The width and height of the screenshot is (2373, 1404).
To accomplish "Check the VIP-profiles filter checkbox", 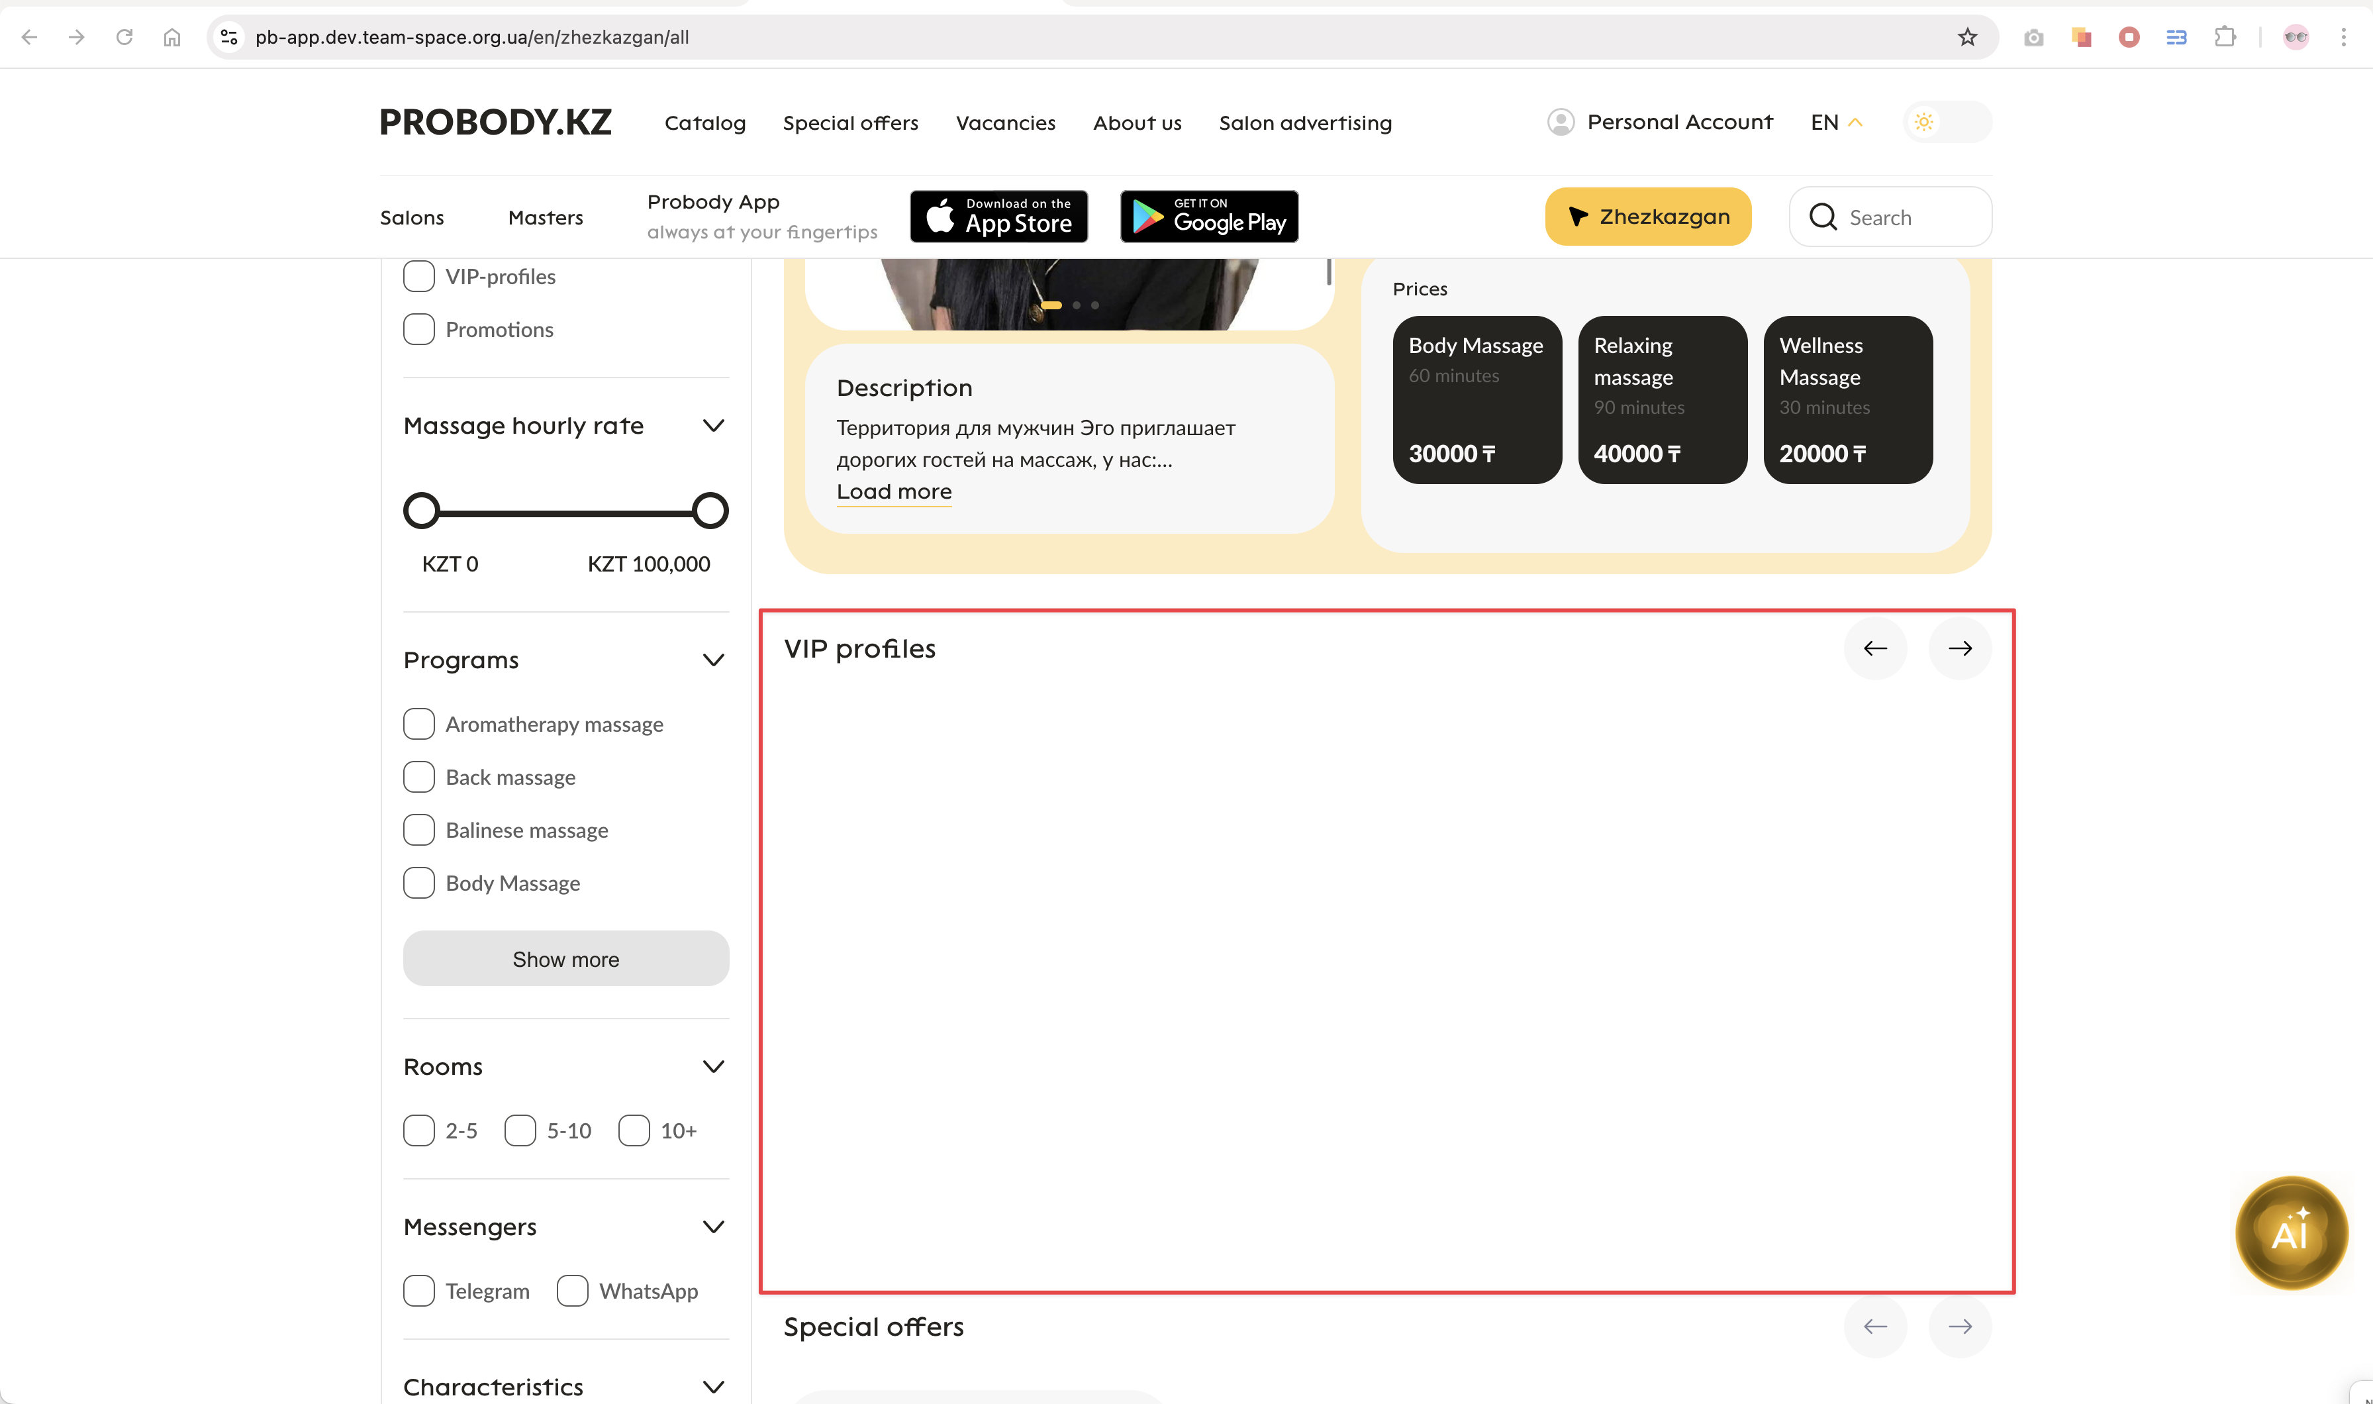I will [x=419, y=276].
